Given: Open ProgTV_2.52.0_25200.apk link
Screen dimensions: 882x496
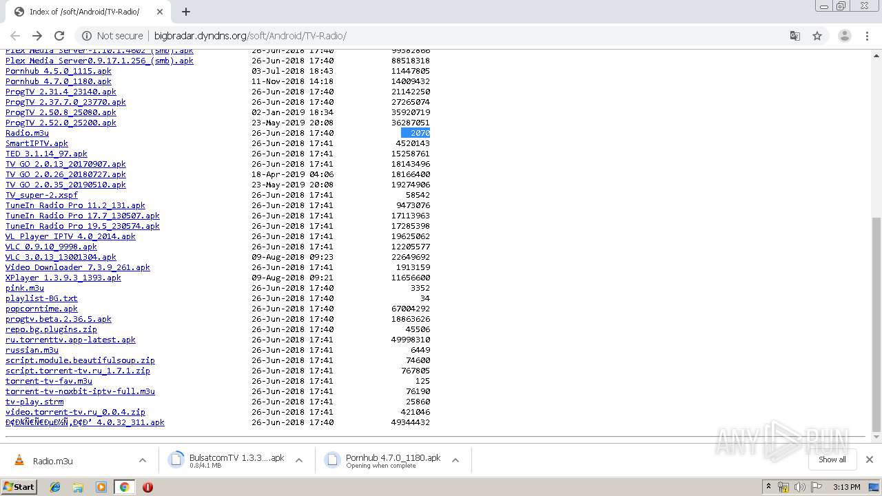Looking at the screenshot, I should tap(61, 123).
